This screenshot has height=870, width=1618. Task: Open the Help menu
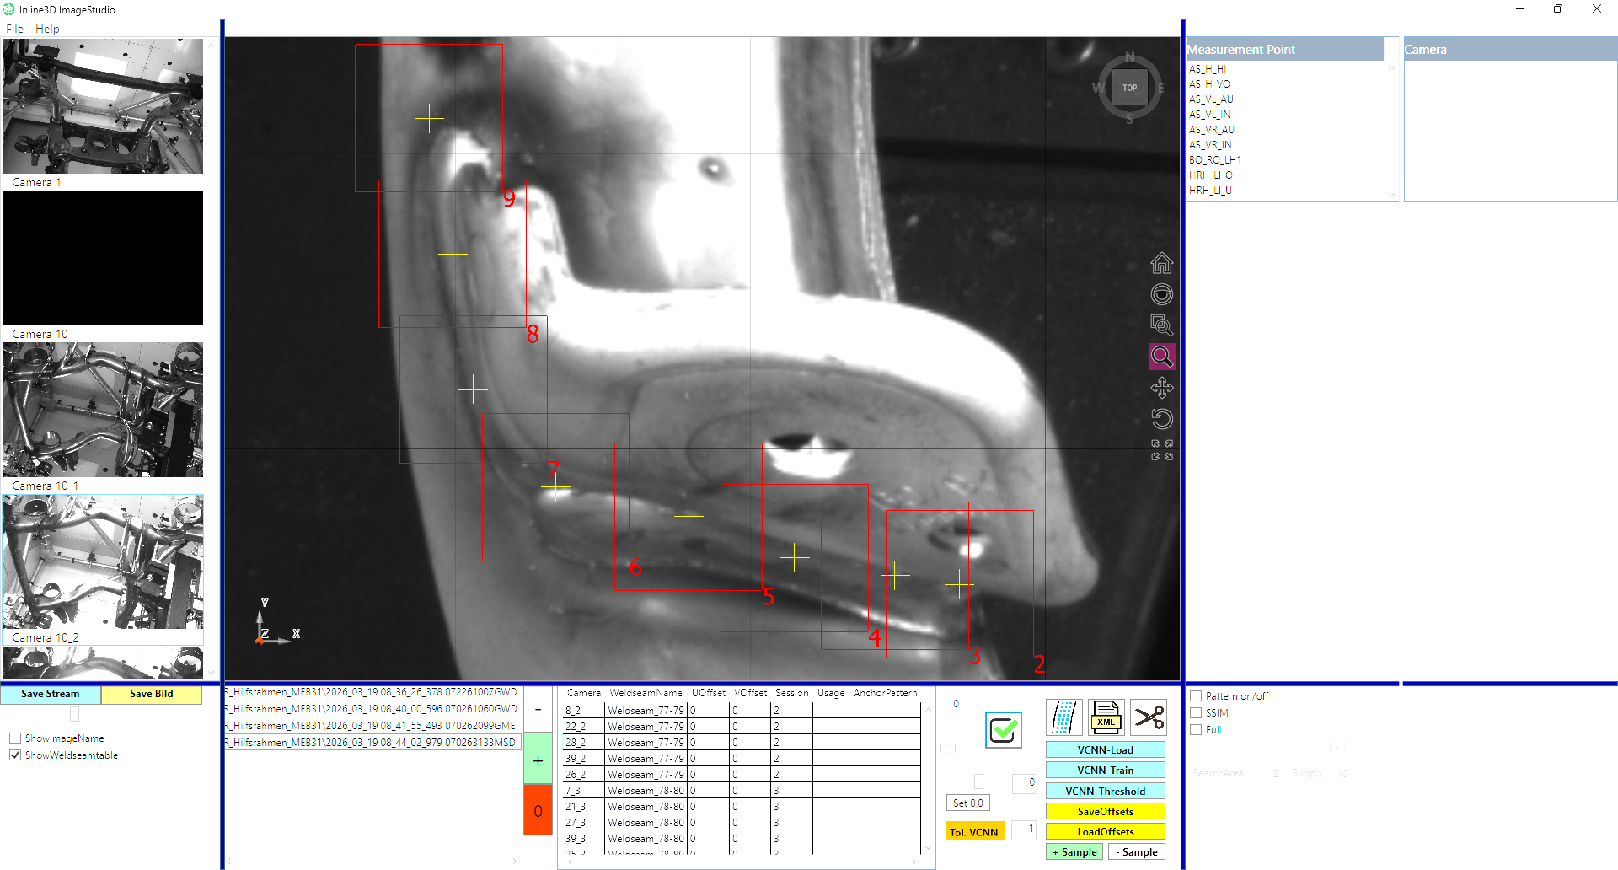[47, 29]
